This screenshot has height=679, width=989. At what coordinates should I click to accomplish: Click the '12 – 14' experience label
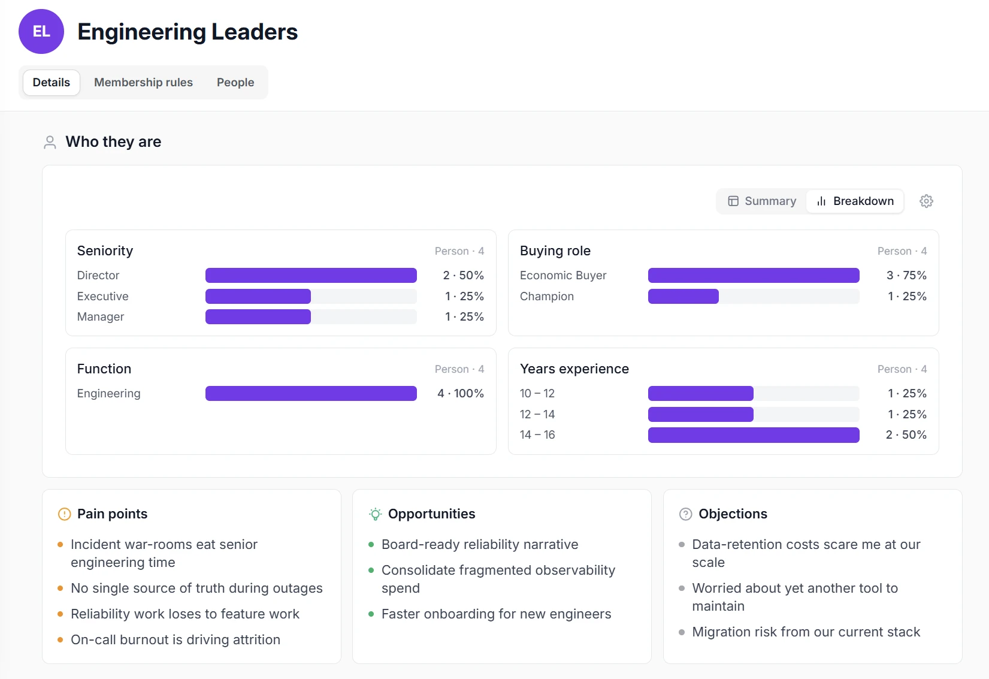point(537,414)
